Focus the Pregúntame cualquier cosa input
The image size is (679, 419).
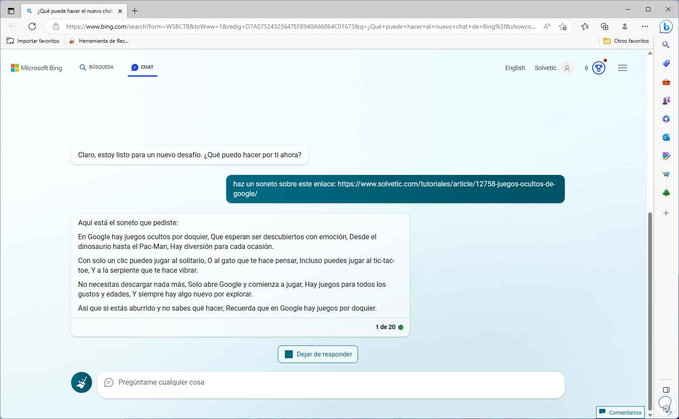(x=331, y=385)
